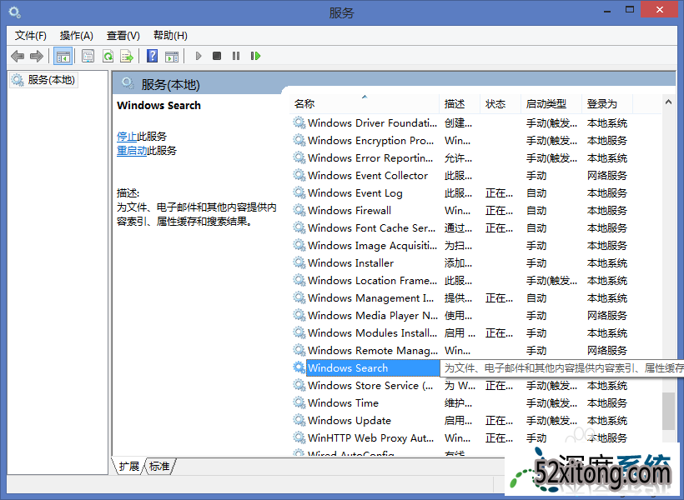Image resolution: width=684 pixels, height=500 pixels.
Task: Click the Start Service play icon
Action: (199, 56)
